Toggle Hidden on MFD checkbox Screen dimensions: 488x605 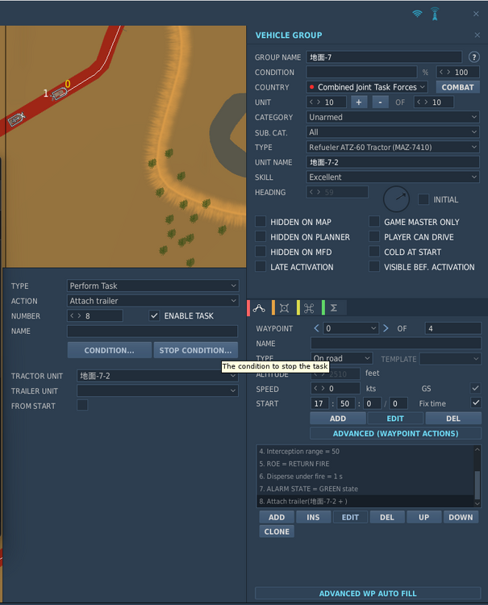pos(261,252)
